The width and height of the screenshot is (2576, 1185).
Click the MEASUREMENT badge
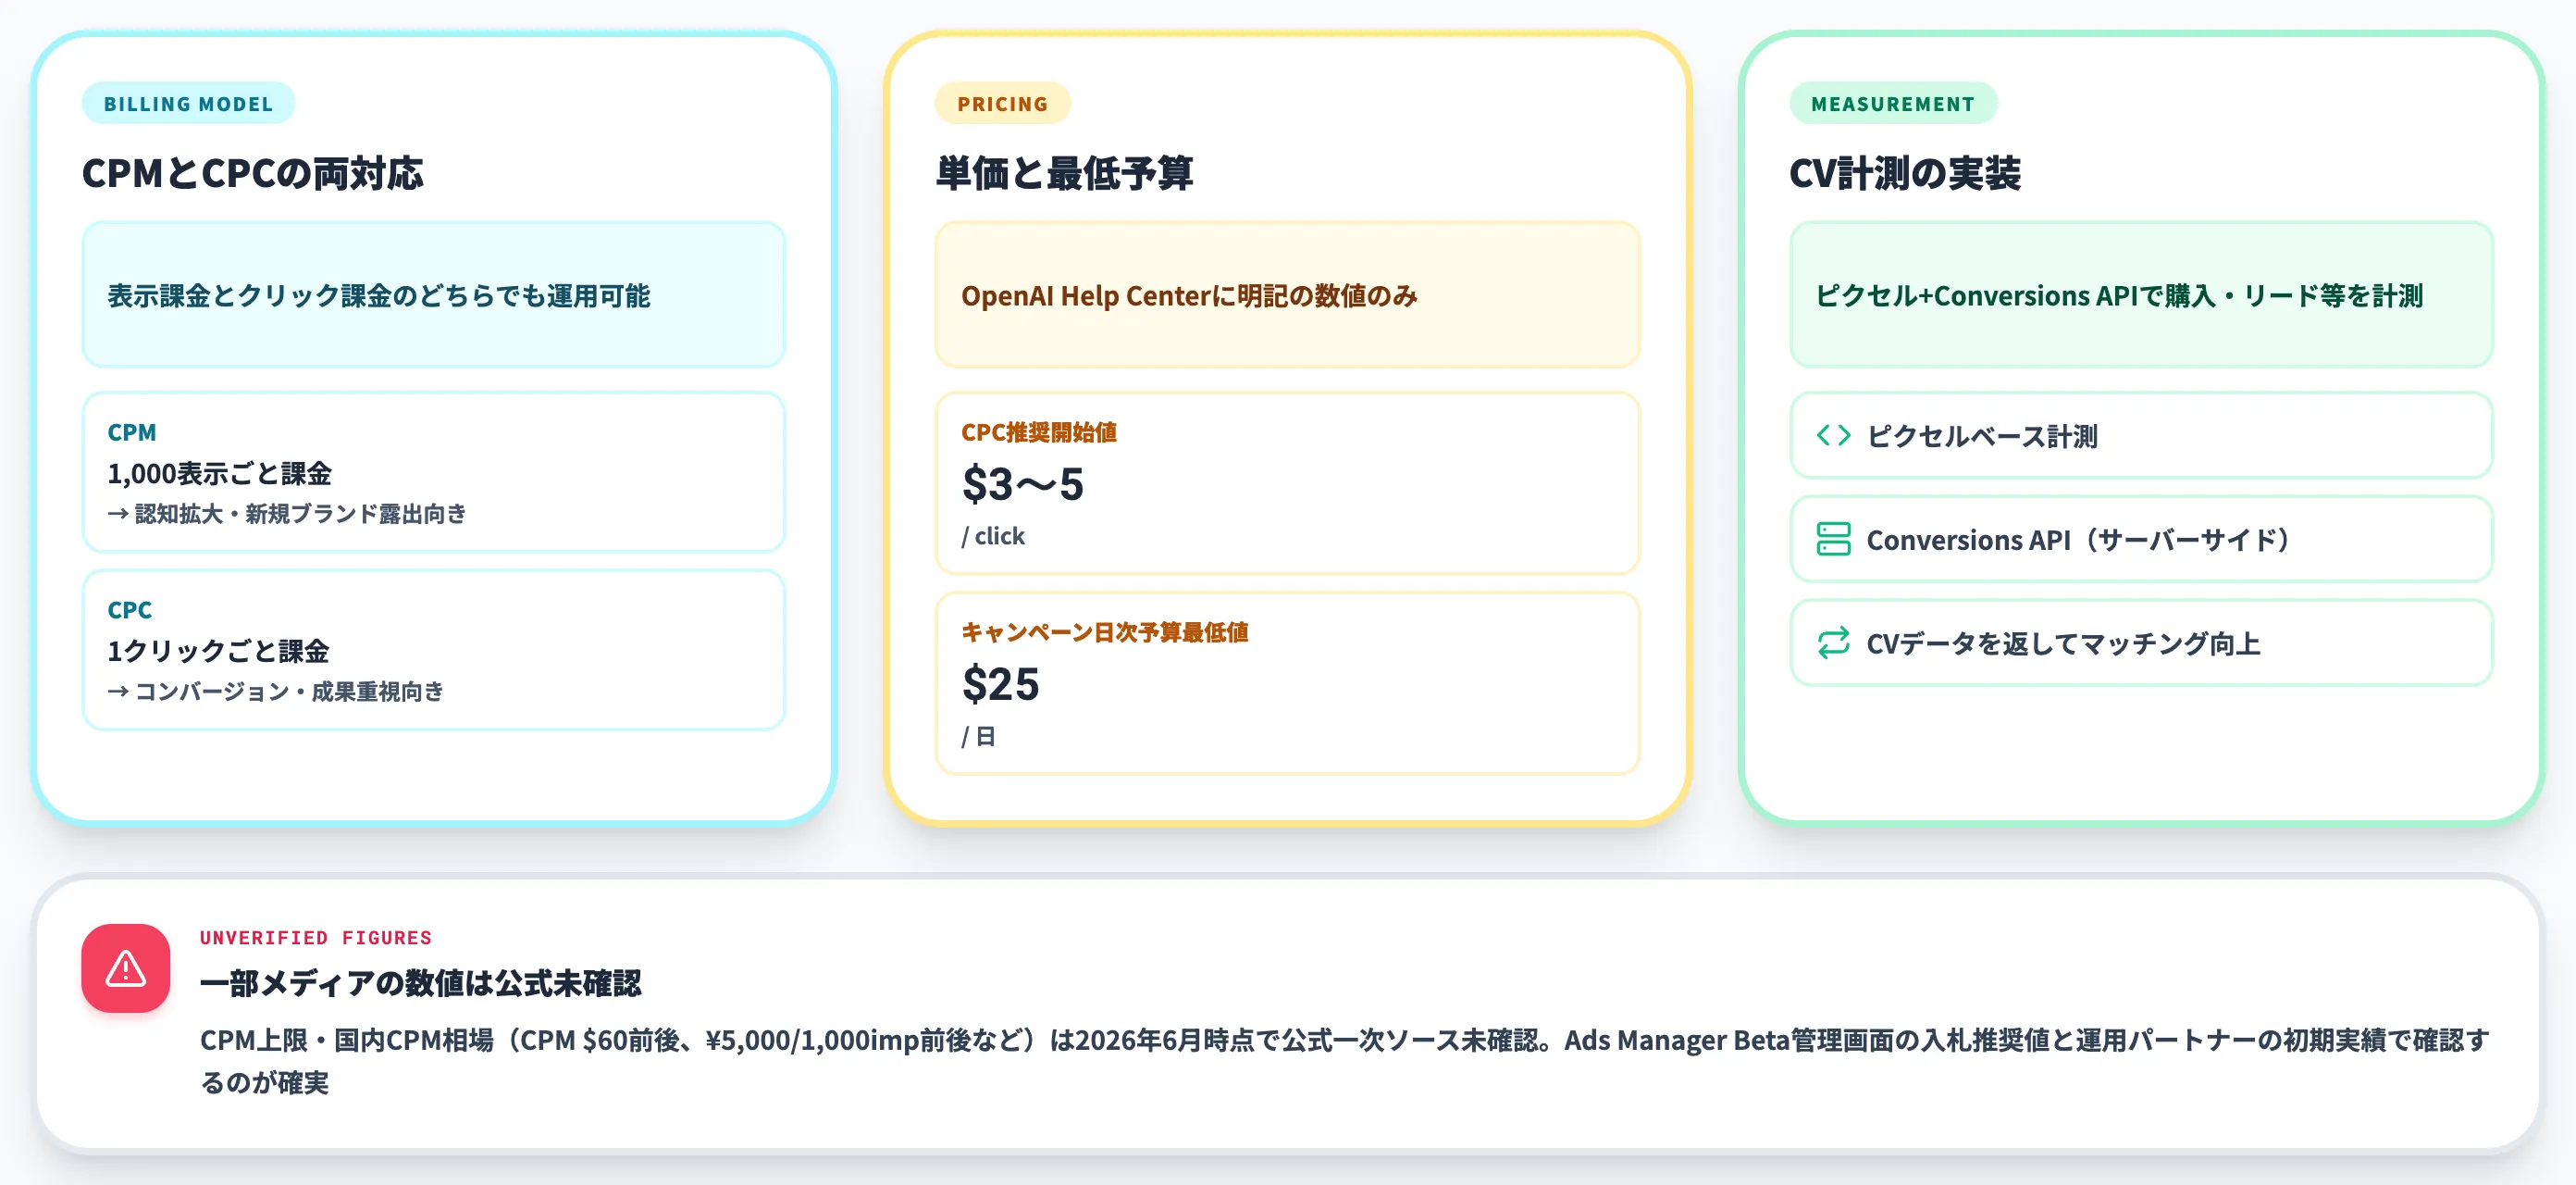[x=1893, y=103]
